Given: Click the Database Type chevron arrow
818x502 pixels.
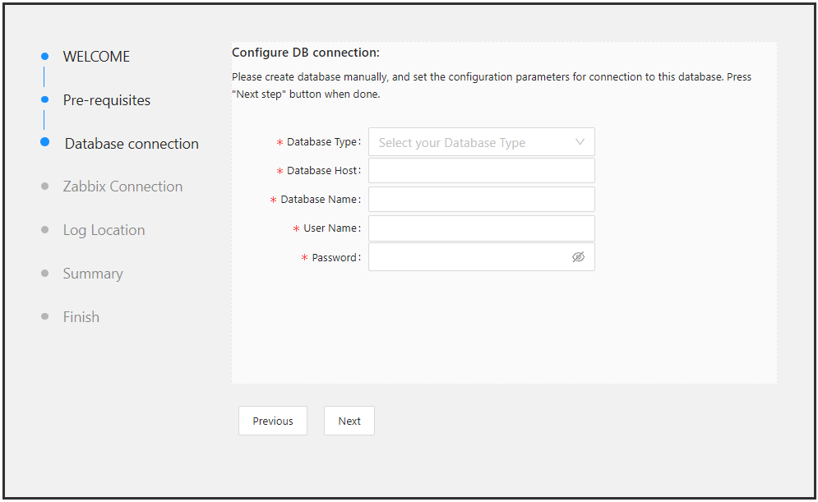Looking at the screenshot, I should pyautogui.click(x=580, y=142).
